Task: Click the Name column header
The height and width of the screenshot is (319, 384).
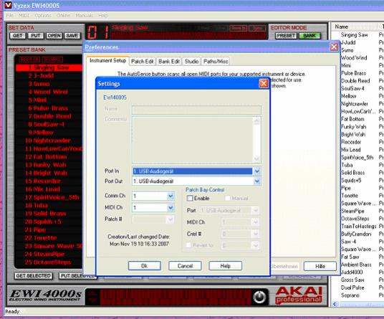Action: click(x=355, y=27)
